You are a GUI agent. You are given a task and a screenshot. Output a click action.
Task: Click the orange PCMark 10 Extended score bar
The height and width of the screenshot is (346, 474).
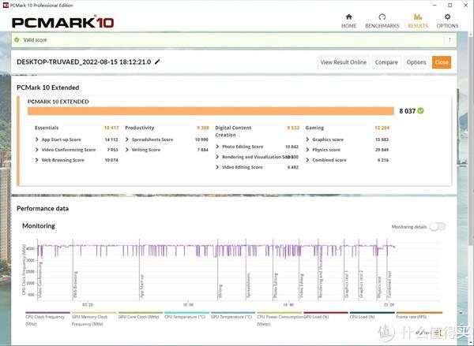(x=211, y=111)
